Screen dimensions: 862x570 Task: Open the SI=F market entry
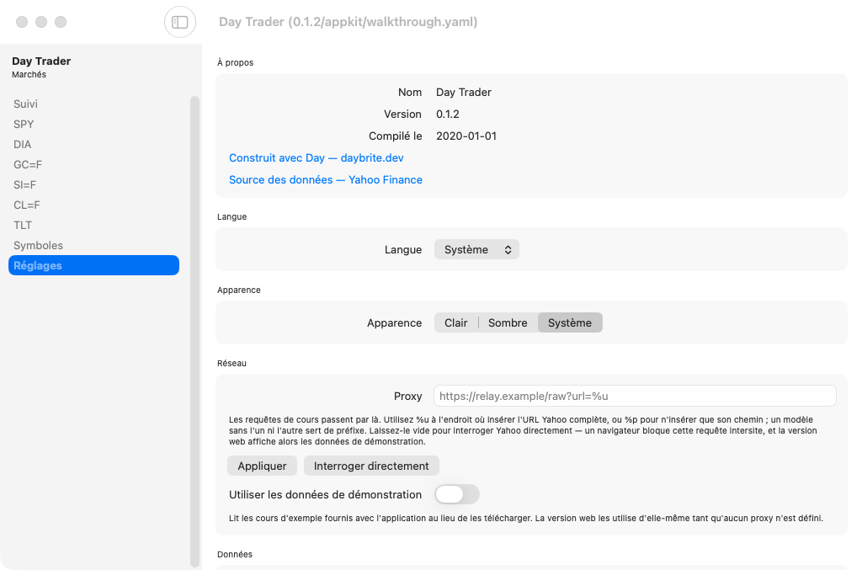coord(93,184)
